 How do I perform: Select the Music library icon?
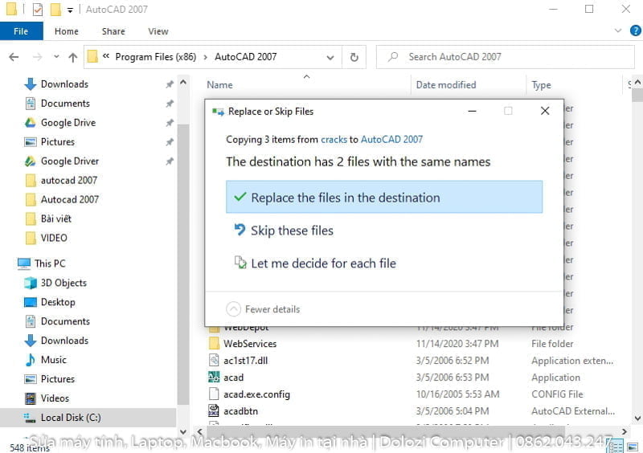31,360
